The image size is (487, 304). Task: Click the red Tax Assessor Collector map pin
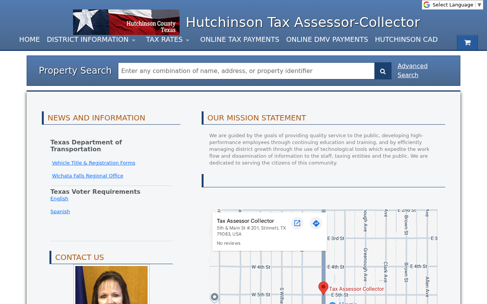tap(323, 288)
